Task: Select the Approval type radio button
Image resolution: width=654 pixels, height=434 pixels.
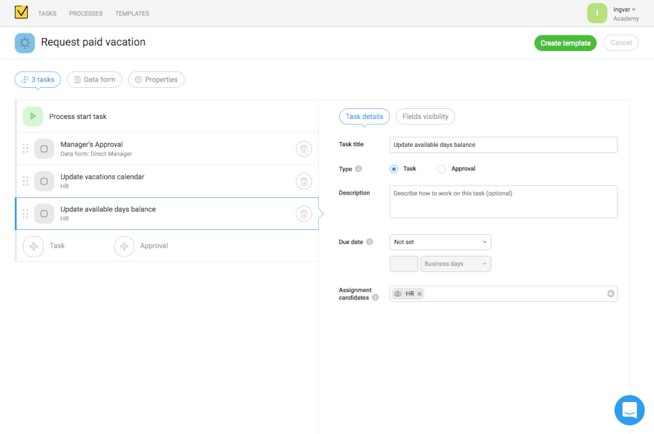Action: [x=441, y=169]
